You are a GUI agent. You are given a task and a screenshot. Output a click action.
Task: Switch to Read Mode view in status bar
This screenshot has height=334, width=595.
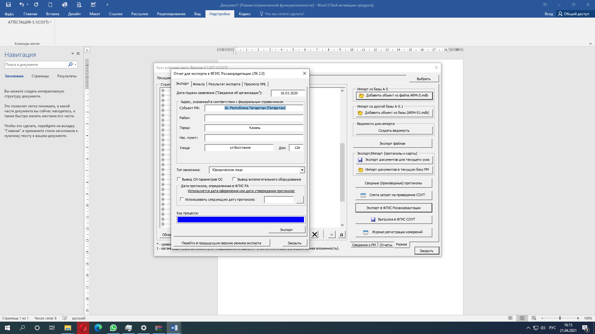click(510, 318)
